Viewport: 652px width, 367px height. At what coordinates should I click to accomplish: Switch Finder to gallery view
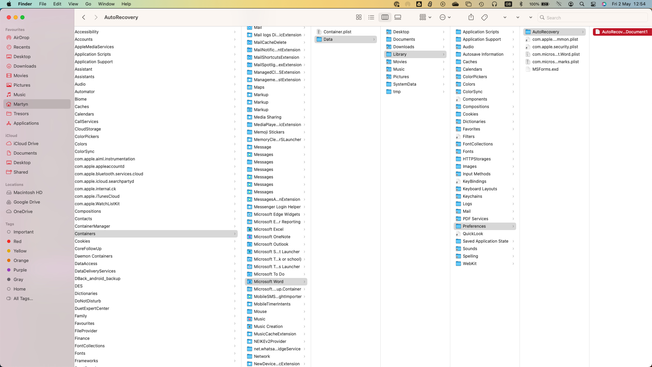pos(398,17)
